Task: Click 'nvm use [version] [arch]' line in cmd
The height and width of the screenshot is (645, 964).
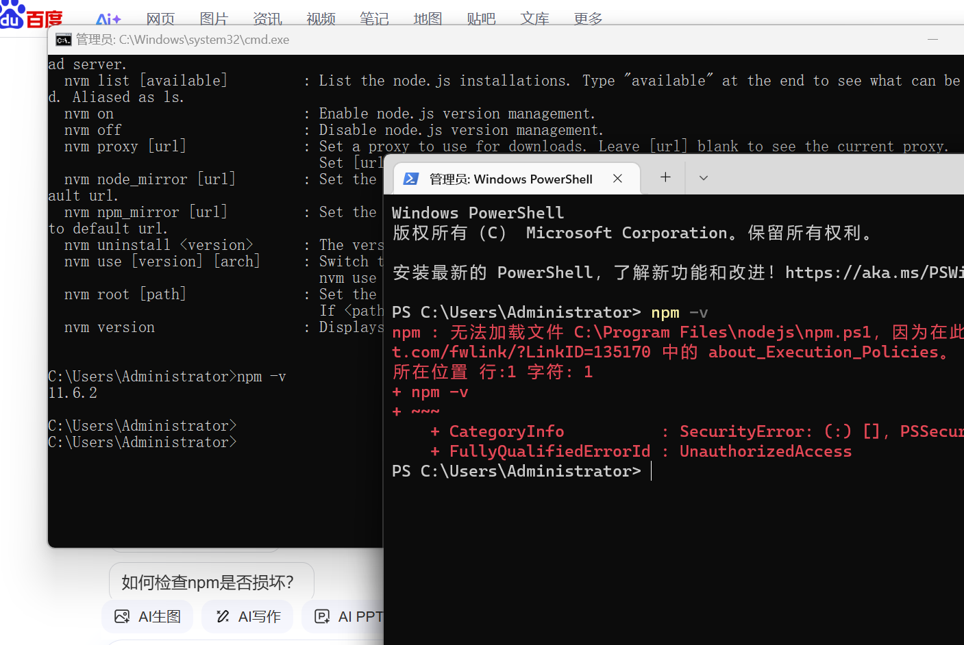Action: (x=162, y=262)
